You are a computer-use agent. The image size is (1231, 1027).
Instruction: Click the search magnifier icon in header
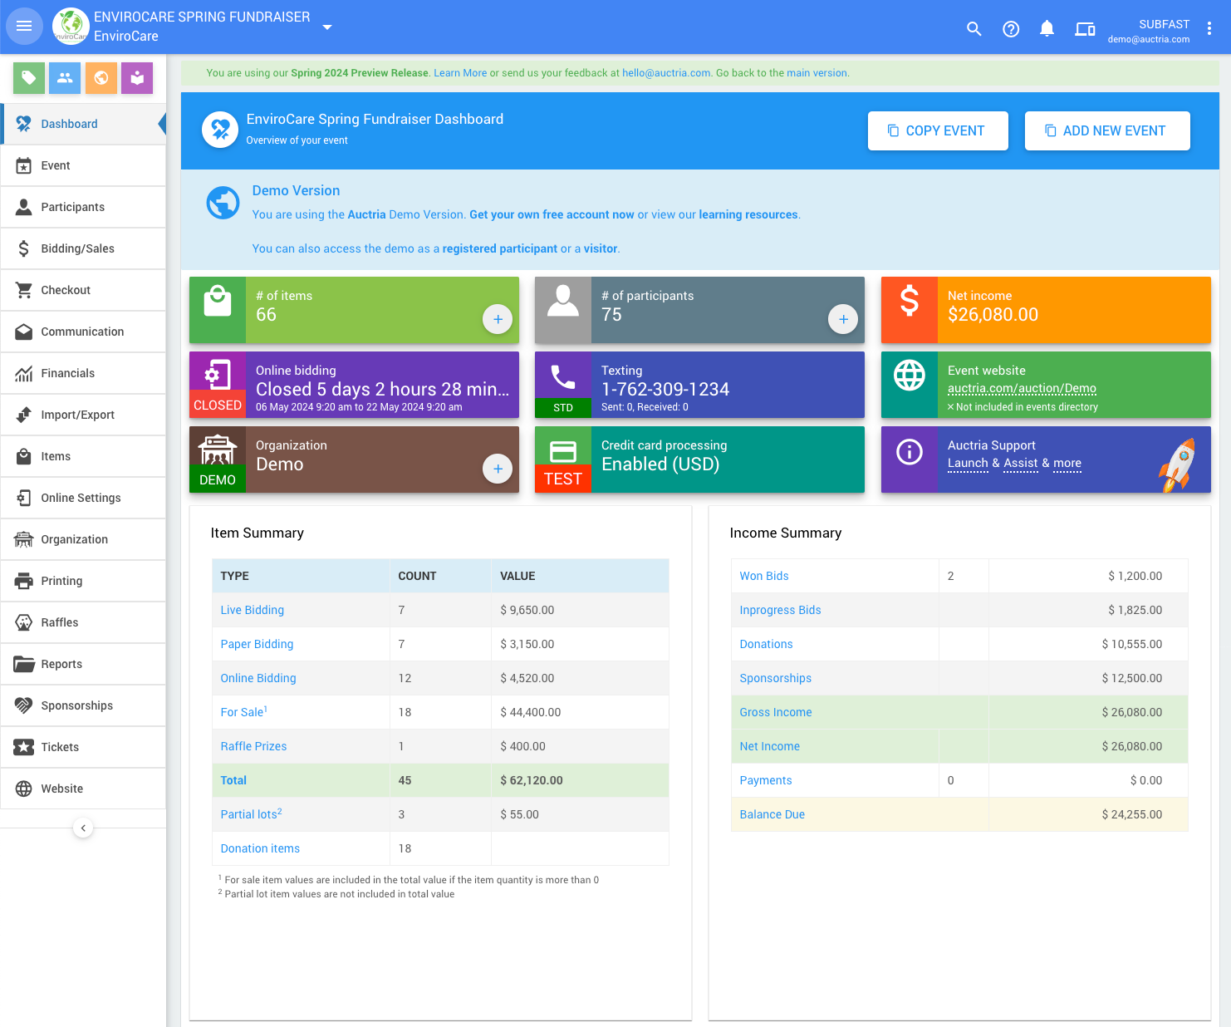(x=974, y=29)
